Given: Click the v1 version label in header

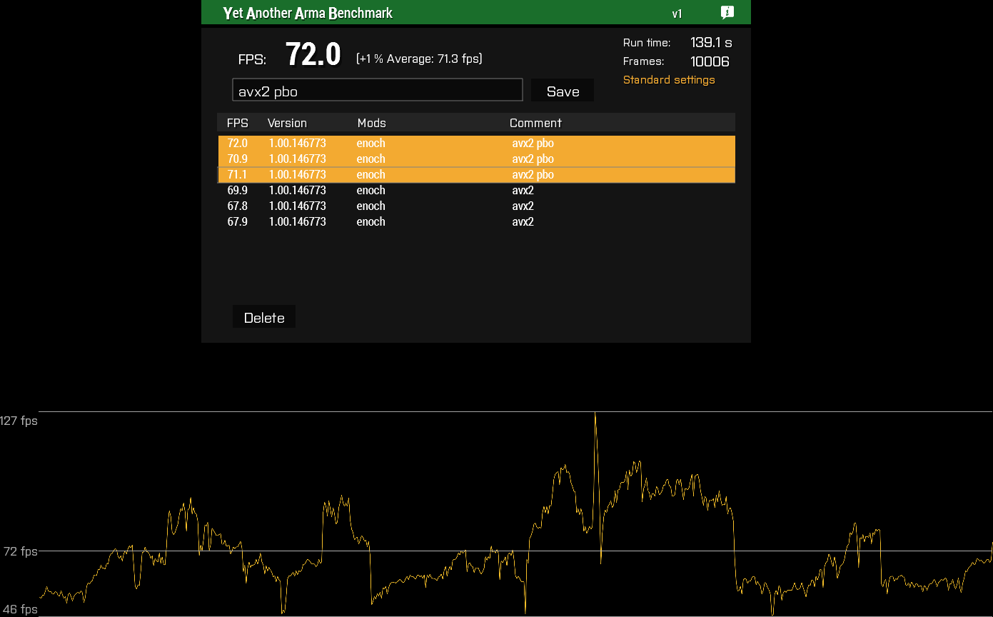Looking at the screenshot, I should [x=677, y=14].
